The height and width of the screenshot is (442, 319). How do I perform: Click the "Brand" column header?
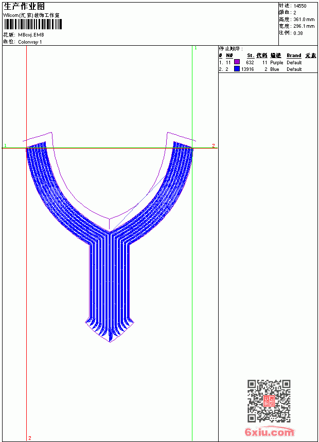tap(294, 56)
